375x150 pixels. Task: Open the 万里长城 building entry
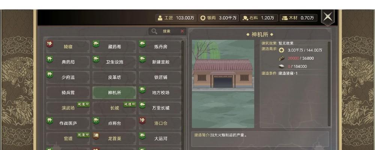(x=160, y=108)
